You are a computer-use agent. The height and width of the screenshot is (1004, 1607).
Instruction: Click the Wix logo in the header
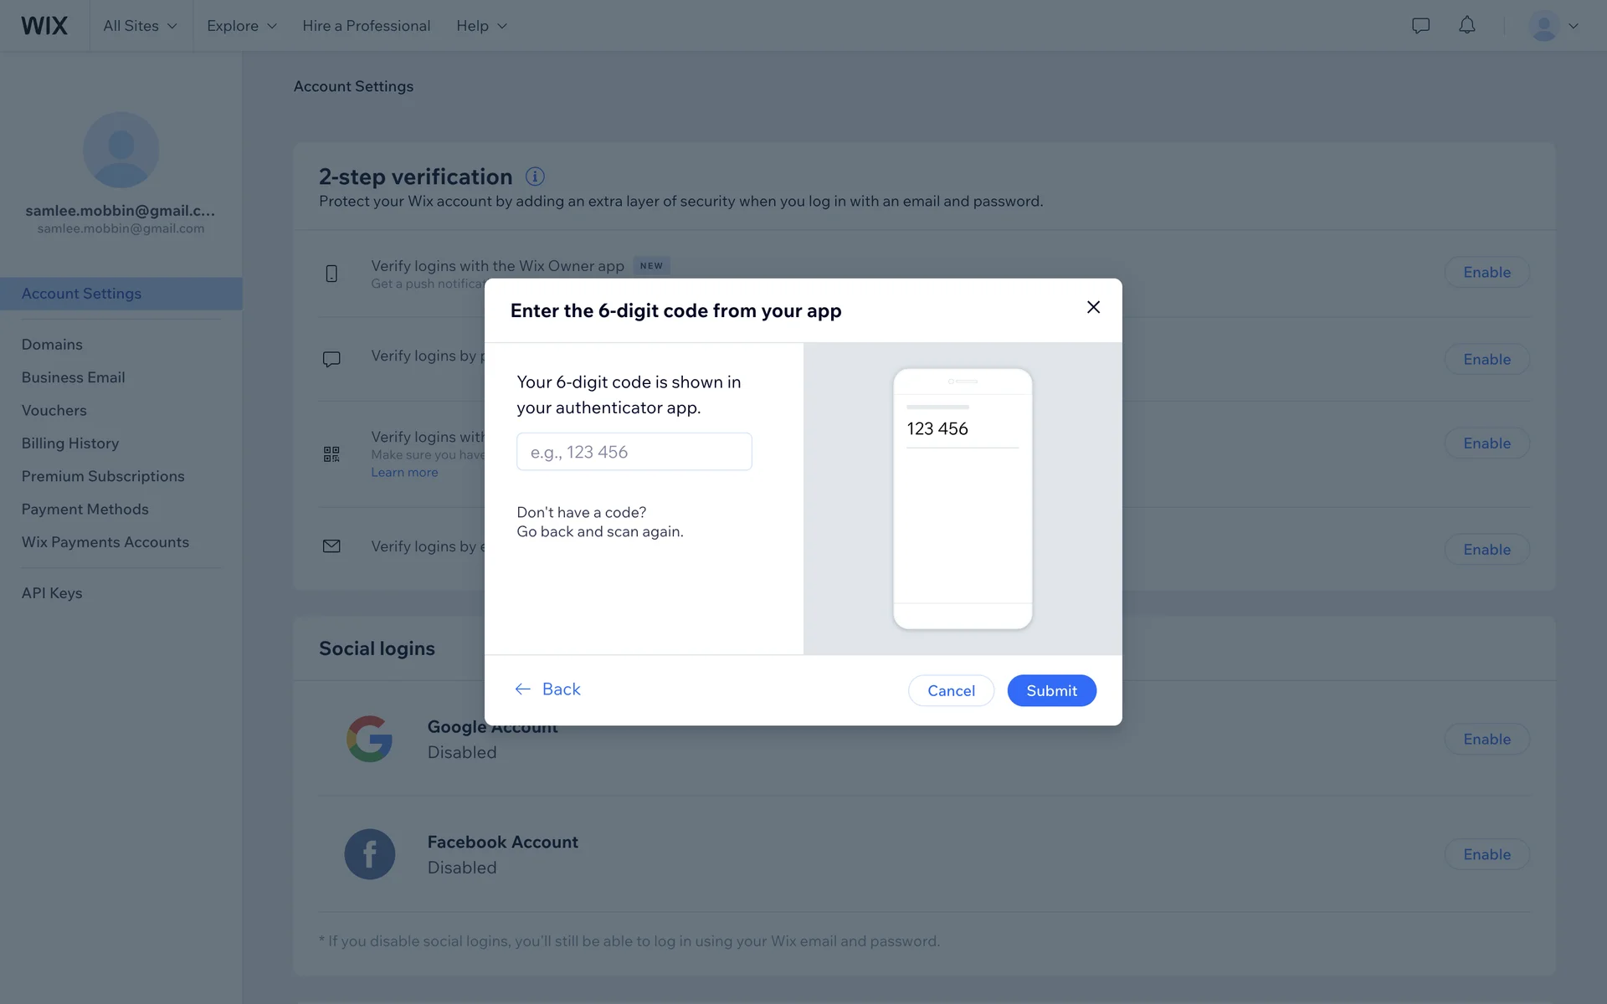click(x=44, y=26)
